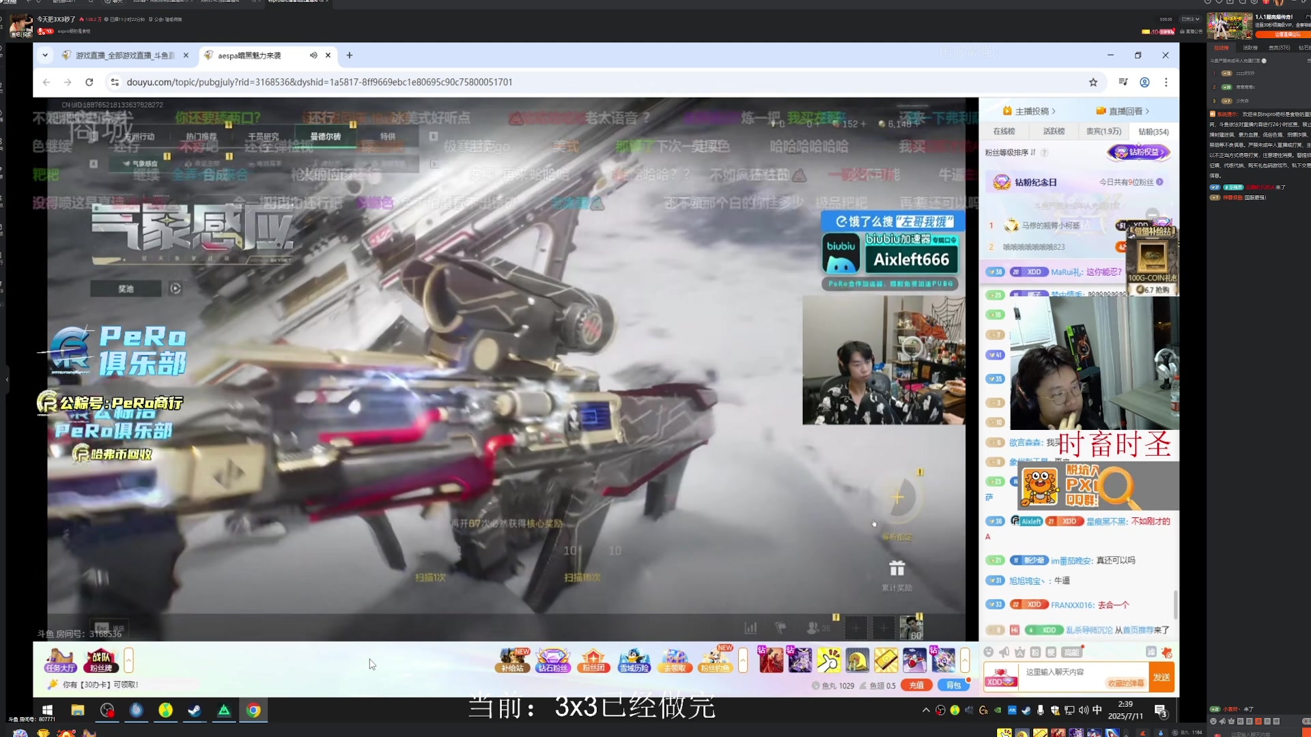1311x737 pixels.
Task: Open 雪域历险 activity icon
Action: pos(634,661)
